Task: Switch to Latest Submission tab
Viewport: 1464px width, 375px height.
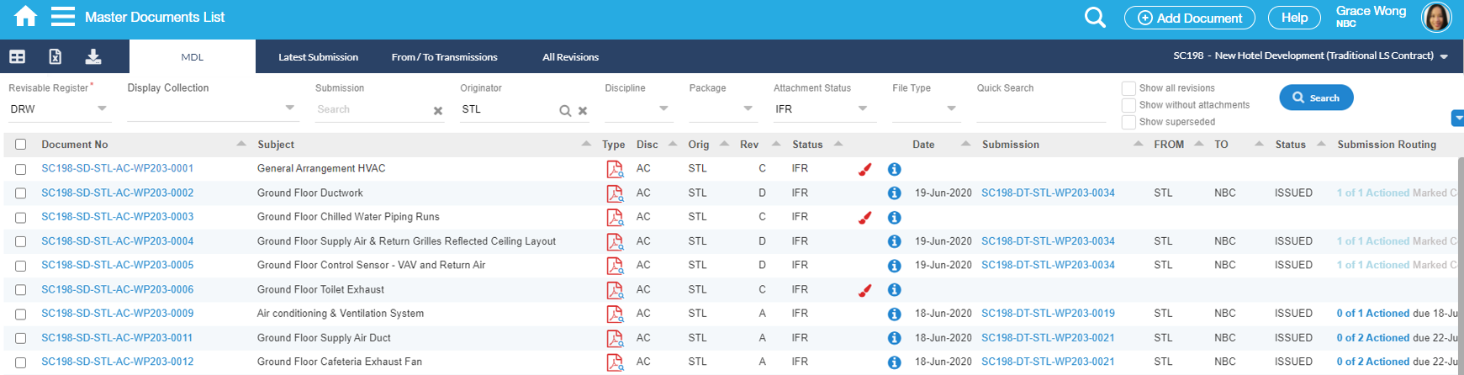Action: click(318, 57)
